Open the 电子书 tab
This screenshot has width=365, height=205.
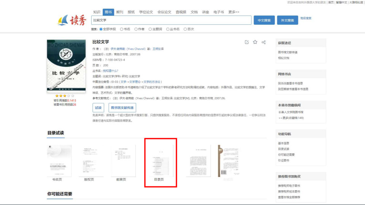coord(219,12)
